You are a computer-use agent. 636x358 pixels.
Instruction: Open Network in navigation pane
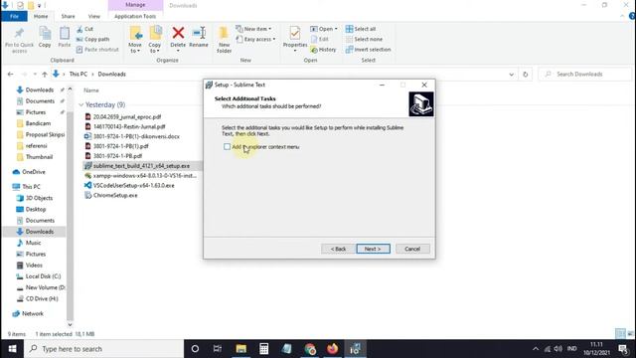coord(33,313)
